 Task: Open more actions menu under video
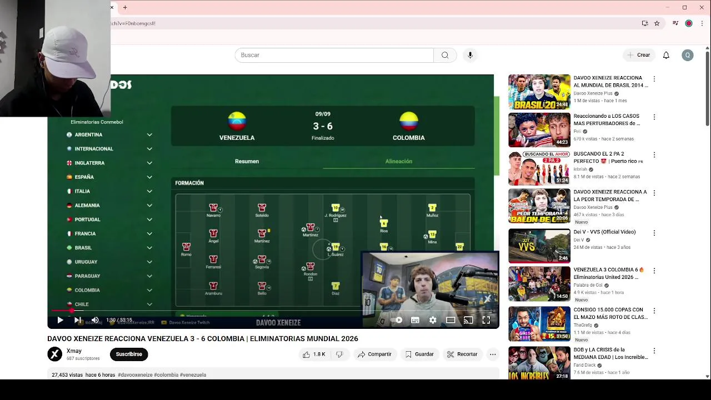tap(493, 354)
